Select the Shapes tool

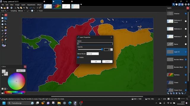click(4, 45)
